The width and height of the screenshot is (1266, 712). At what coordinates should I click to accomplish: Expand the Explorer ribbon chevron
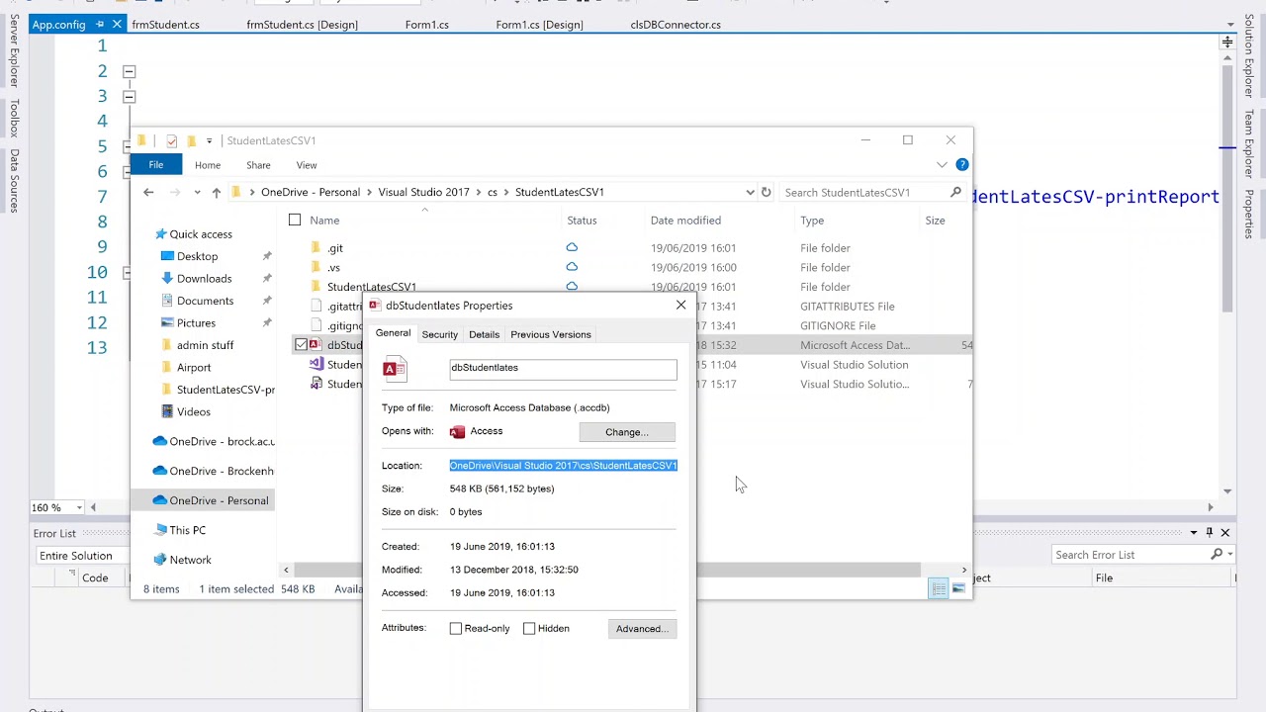[942, 164]
